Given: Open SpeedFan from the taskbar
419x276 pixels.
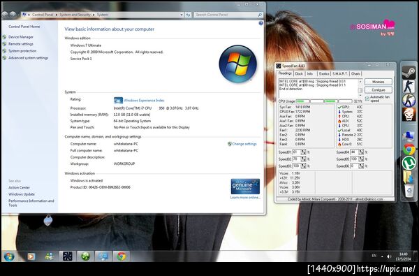Looking at the screenshot, I should click(67, 256).
